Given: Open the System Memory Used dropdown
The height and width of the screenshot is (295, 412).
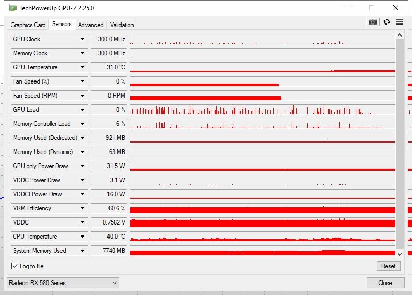Looking at the screenshot, I should [82, 251].
